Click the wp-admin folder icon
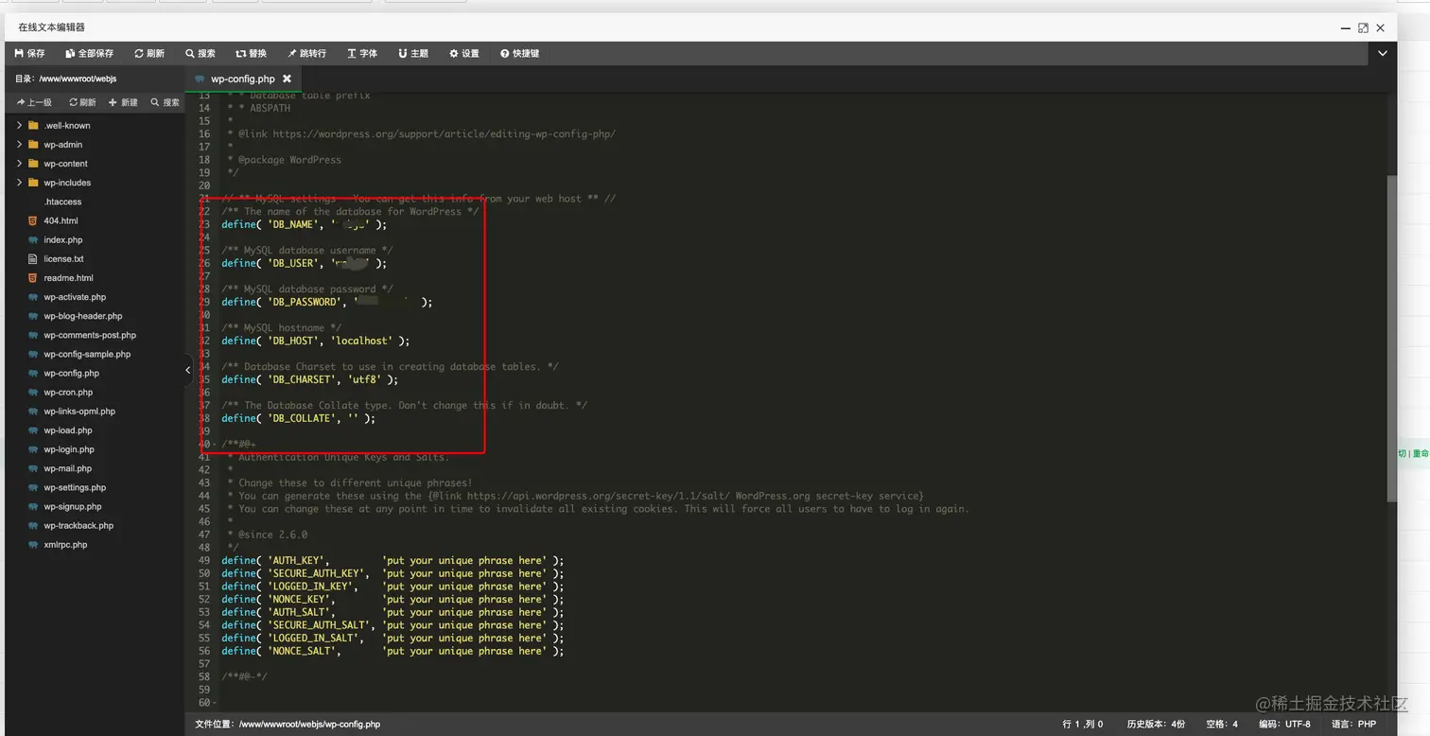This screenshot has width=1430, height=736. pyautogui.click(x=33, y=145)
